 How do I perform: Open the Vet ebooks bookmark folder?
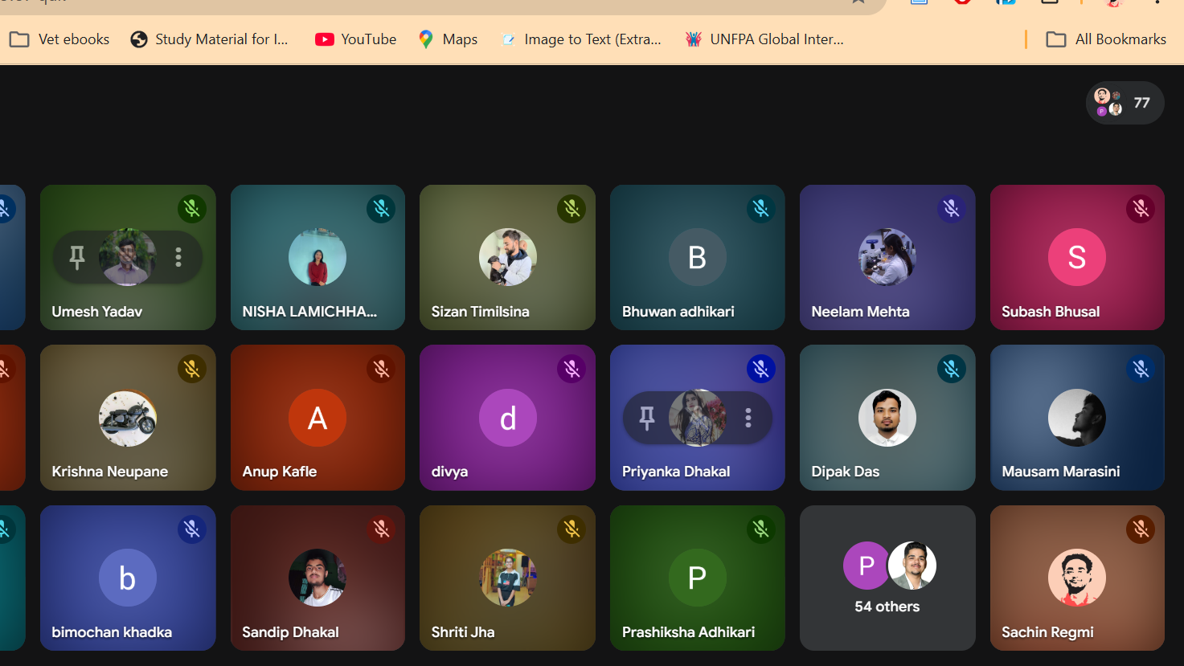point(59,39)
